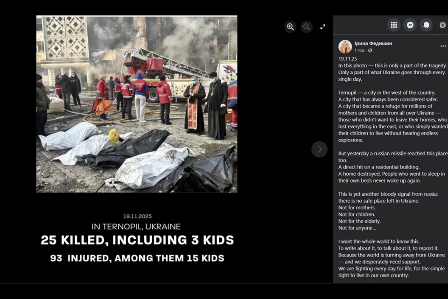448x299 pixels.
Task: Go to the next photo with arrow
Action: 319,149
